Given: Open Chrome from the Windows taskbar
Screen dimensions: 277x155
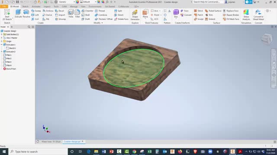Looking at the screenshot, I should pyautogui.click(x=134, y=152).
